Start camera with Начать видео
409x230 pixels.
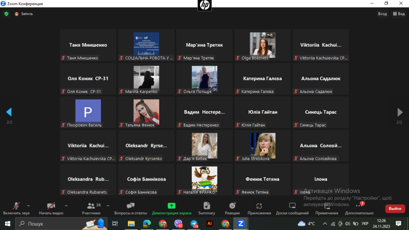(51, 206)
